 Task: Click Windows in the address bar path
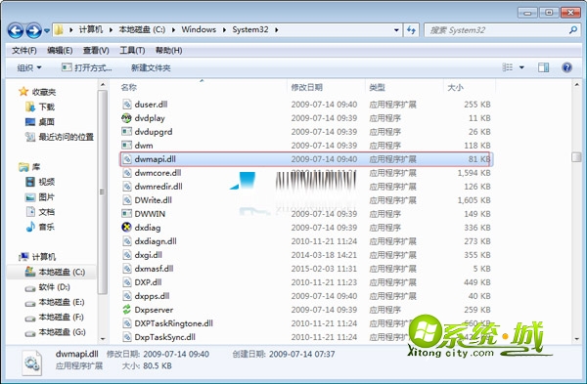pyautogui.click(x=199, y=29)
